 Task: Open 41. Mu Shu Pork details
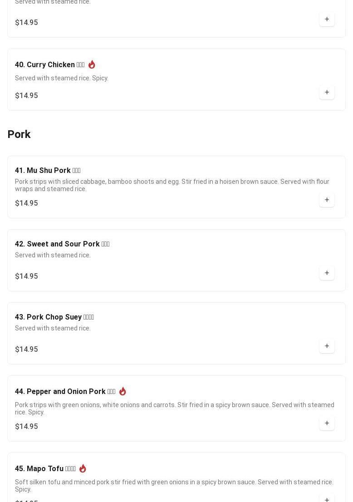pyautogui.click(x=48, y=171)
